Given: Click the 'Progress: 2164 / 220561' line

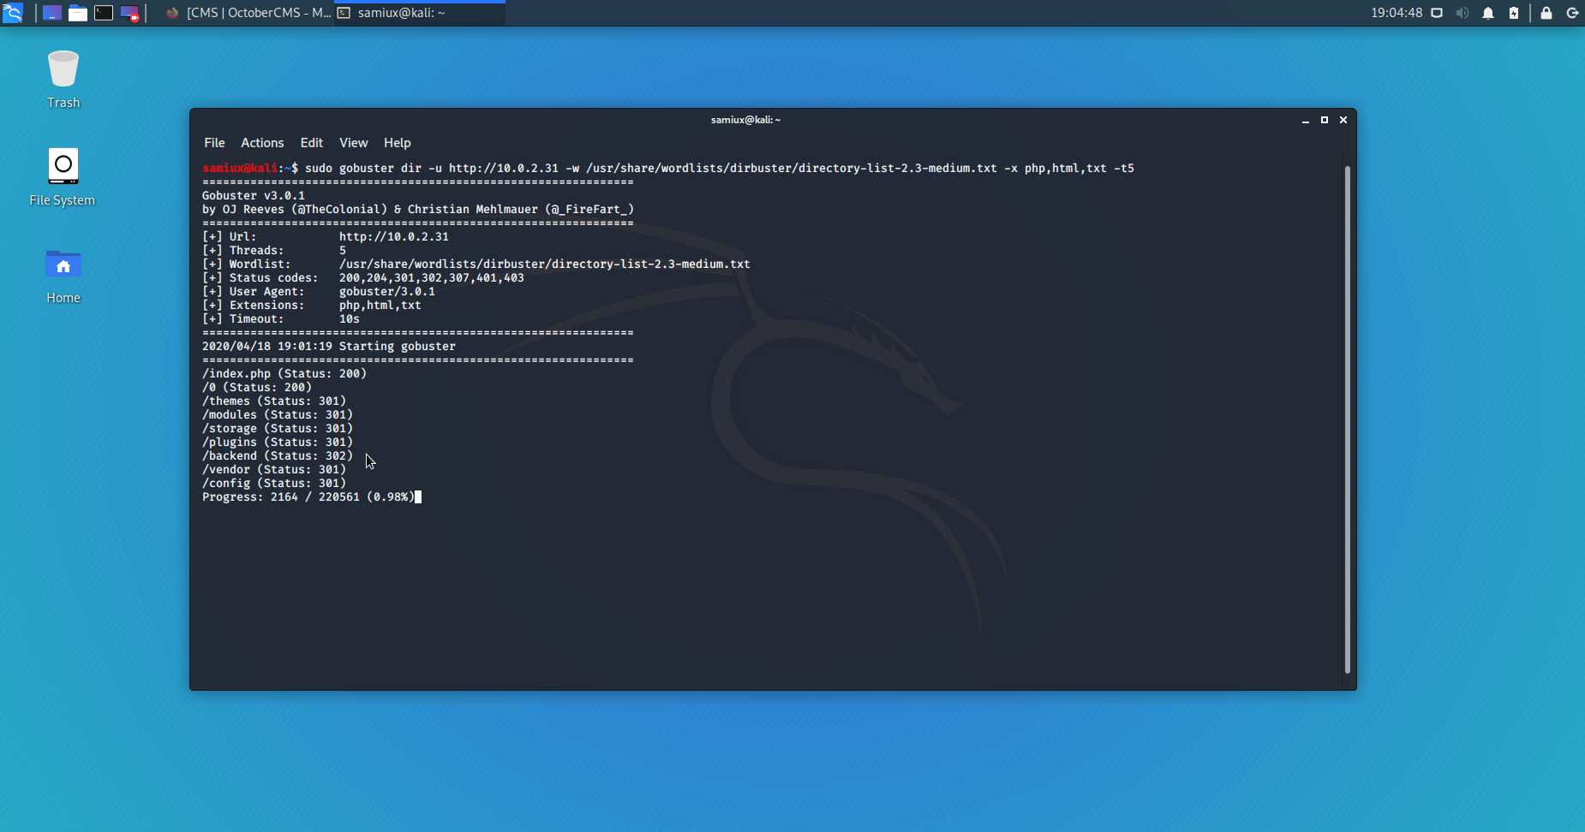Looking at the screenshot, I should pos(308,497).
